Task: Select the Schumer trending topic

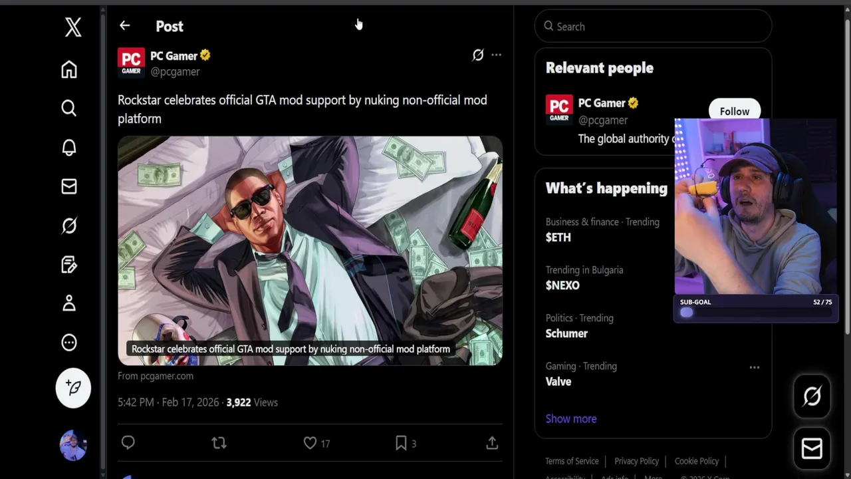Action: pyautogui.click(x=566, y=333)
